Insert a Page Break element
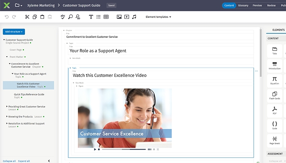Viewport: 286px width, 163px height. (275, 140)
